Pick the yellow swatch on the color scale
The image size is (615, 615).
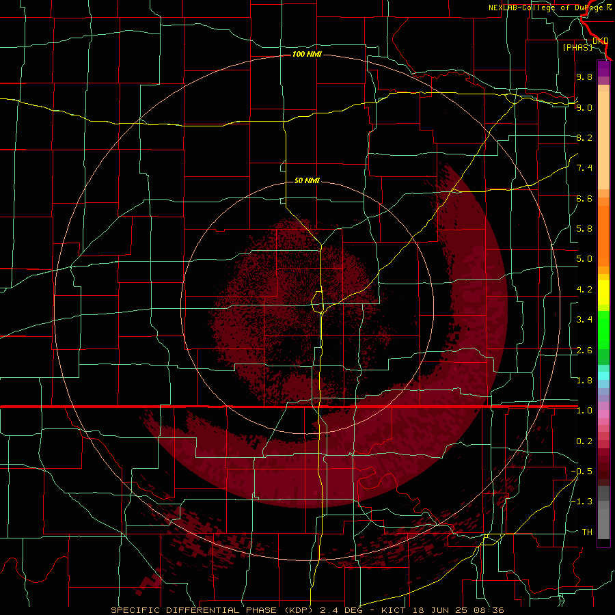603,292
